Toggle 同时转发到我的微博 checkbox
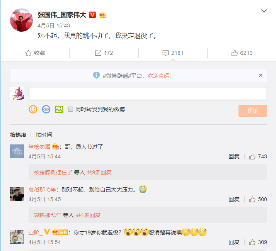276x251 pixels. point(70,109)
